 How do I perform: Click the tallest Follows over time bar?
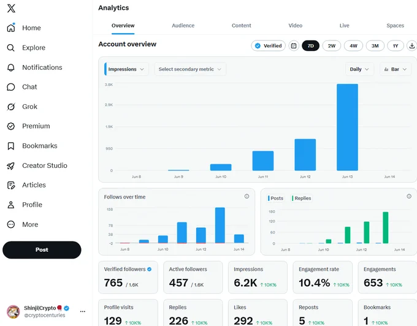(x=220, y=226)
